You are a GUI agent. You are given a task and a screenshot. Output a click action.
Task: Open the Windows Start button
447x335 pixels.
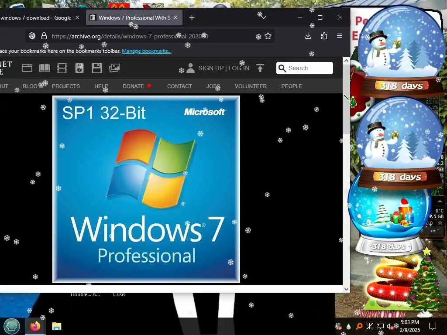click(x=12, y=326)
